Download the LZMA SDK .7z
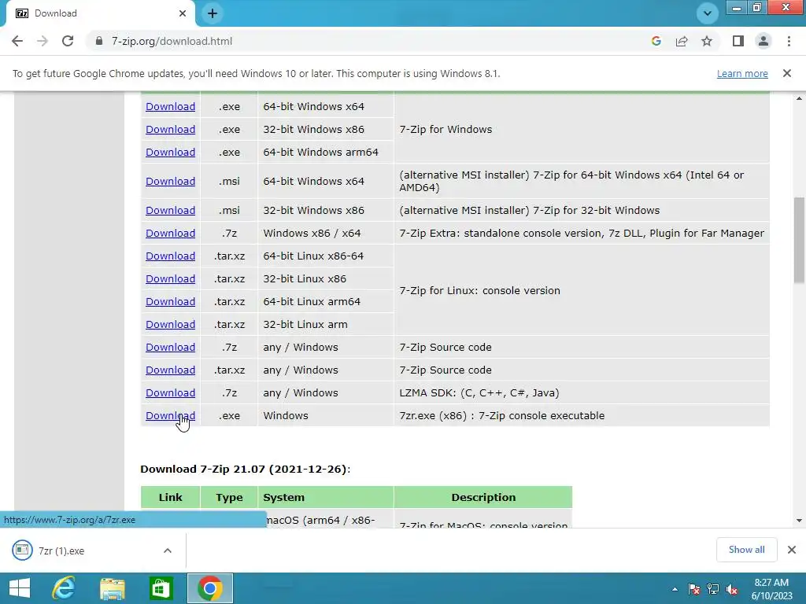806x604 pixels. (170, 393)
